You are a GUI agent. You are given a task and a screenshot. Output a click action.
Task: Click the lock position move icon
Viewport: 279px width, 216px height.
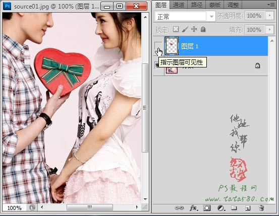pos(194,29)
